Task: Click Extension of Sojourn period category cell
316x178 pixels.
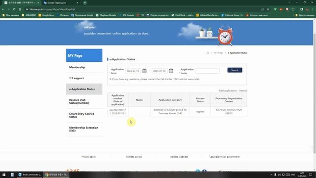Action: (x=170, y=112)
